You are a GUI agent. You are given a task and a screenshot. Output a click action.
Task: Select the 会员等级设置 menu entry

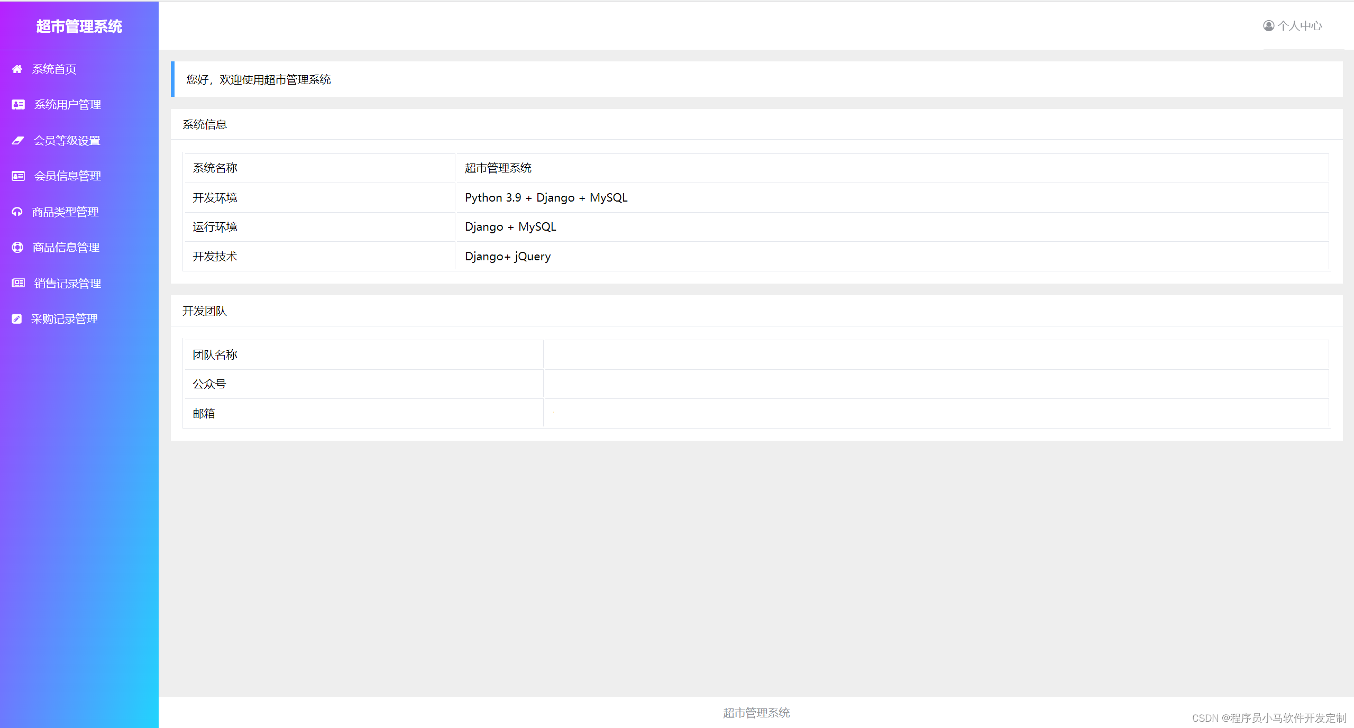pyautogui.click(x=67, y=141)
